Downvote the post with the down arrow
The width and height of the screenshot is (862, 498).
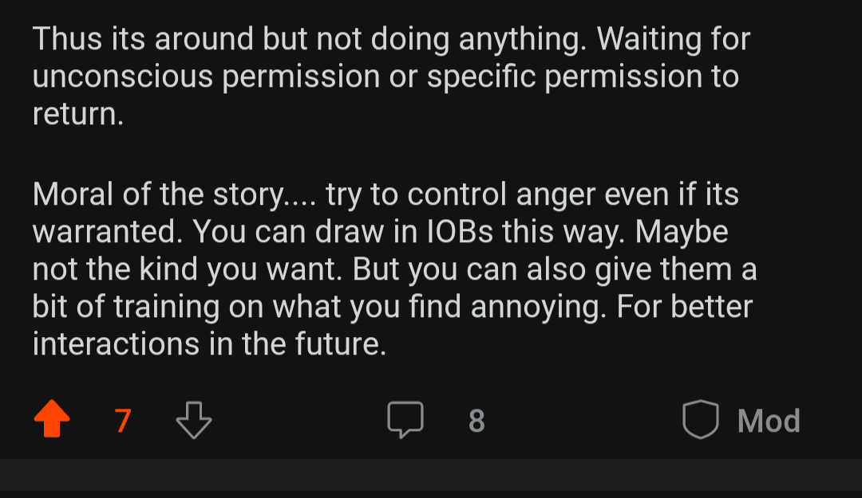point(193,420)
